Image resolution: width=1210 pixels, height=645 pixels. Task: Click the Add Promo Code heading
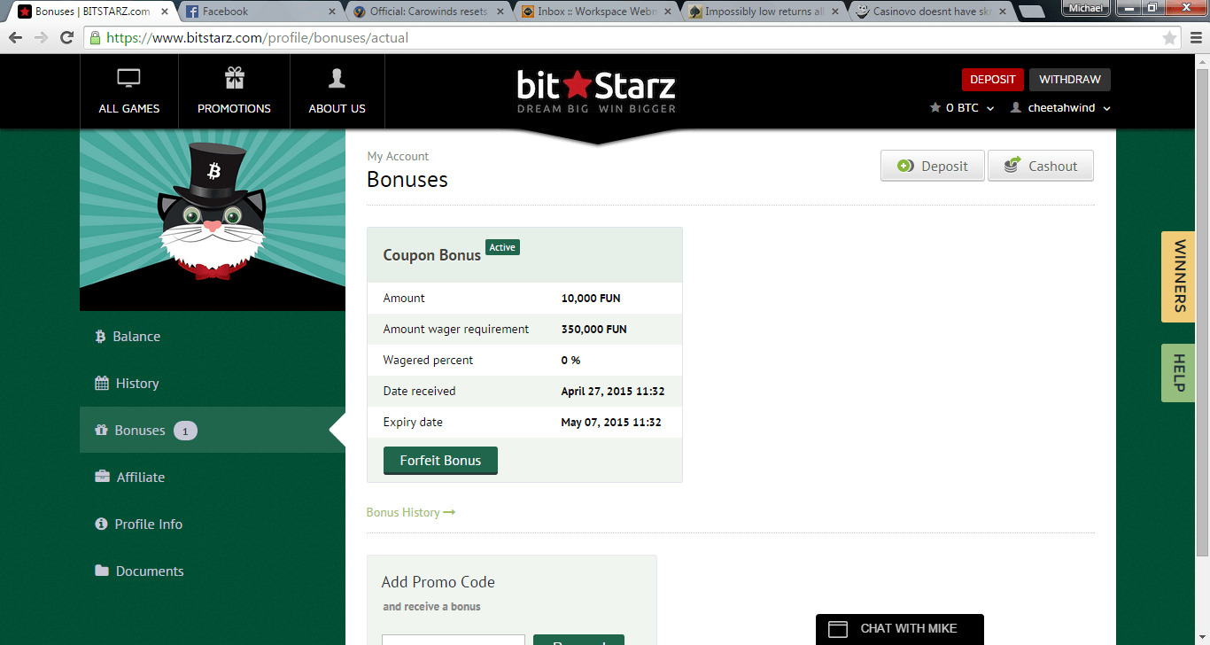pos(438,582)
